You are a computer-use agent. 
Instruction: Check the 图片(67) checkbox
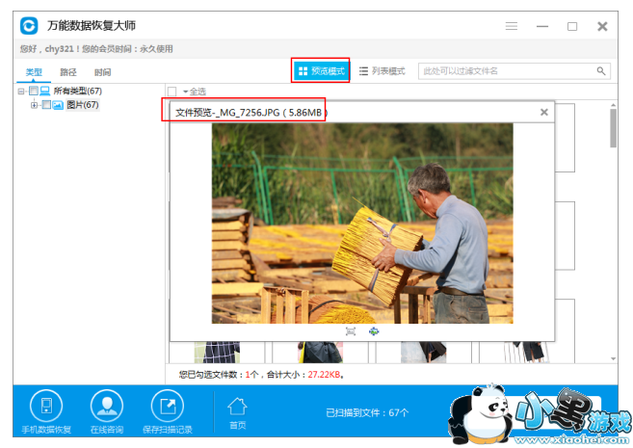(46, 105)
